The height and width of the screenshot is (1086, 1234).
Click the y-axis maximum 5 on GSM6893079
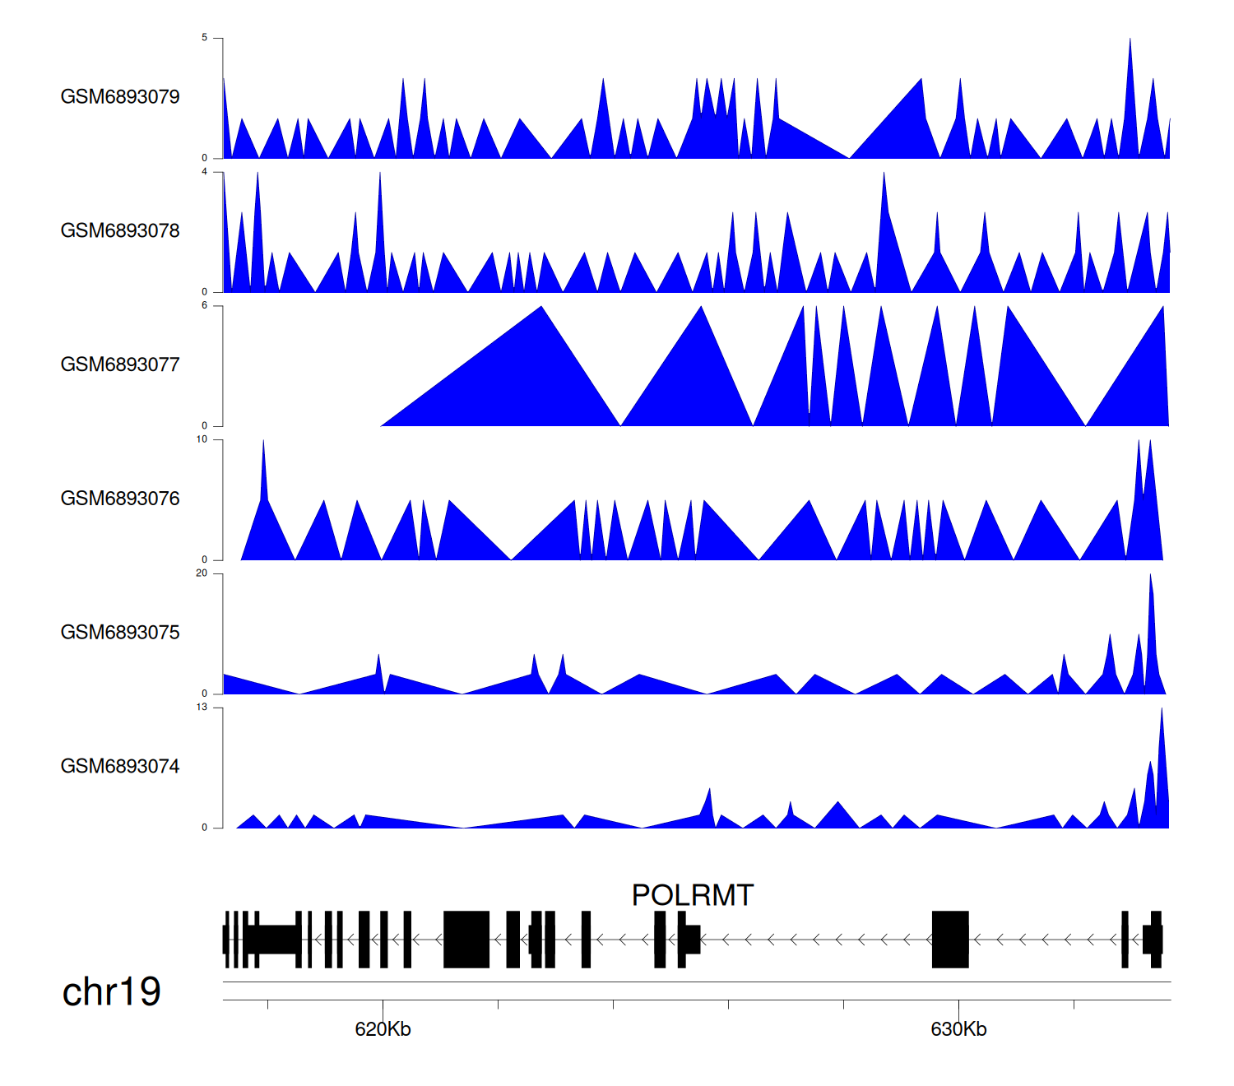pyautogui.click(x=205, y=38)
